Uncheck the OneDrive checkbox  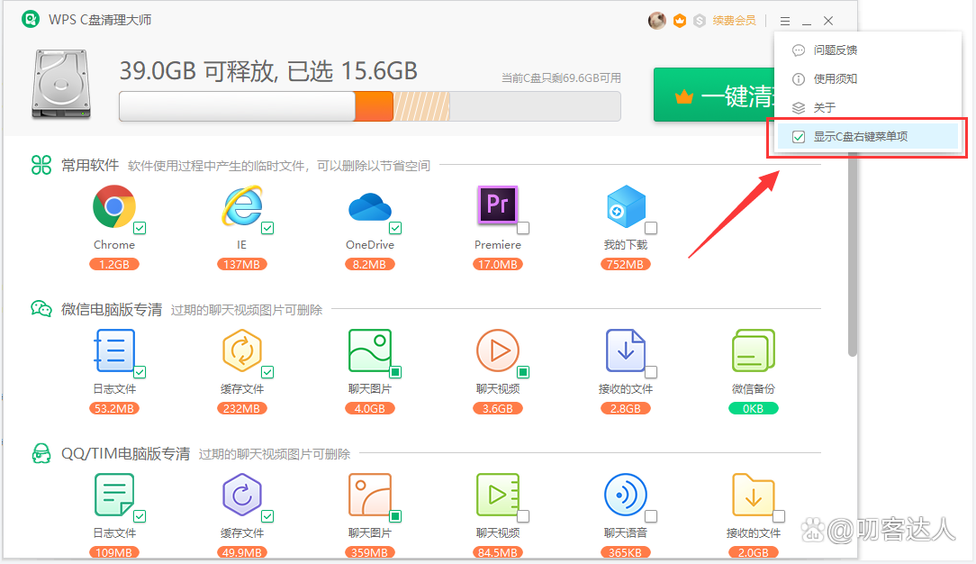(395, 228)
